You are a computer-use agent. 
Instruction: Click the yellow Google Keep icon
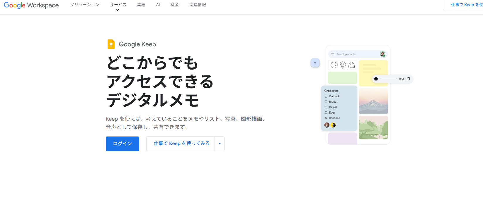111,44
